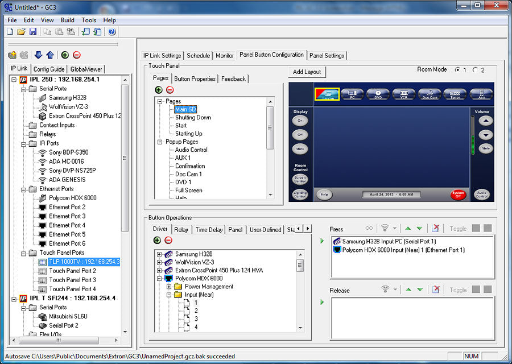Select Room Mode 1 radio button
This screenshot has height=364, width=512.
pos(458,70)
